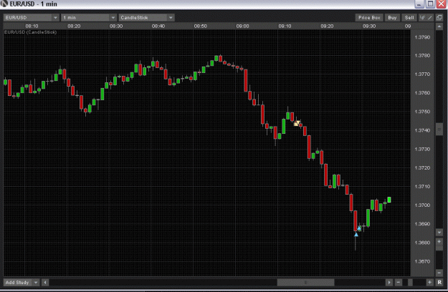This screenshot has height=292, width=448.
Task: Select the line drawing tool icon
Action: (x=429, y=18)
